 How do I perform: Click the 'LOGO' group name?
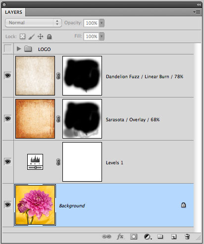click(45, 49)
